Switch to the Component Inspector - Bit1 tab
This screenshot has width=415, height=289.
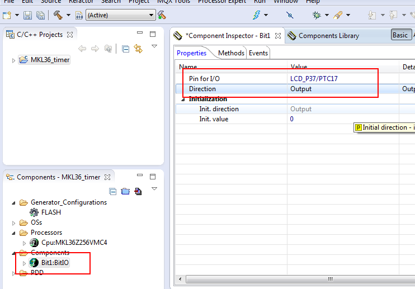point(228,36)
